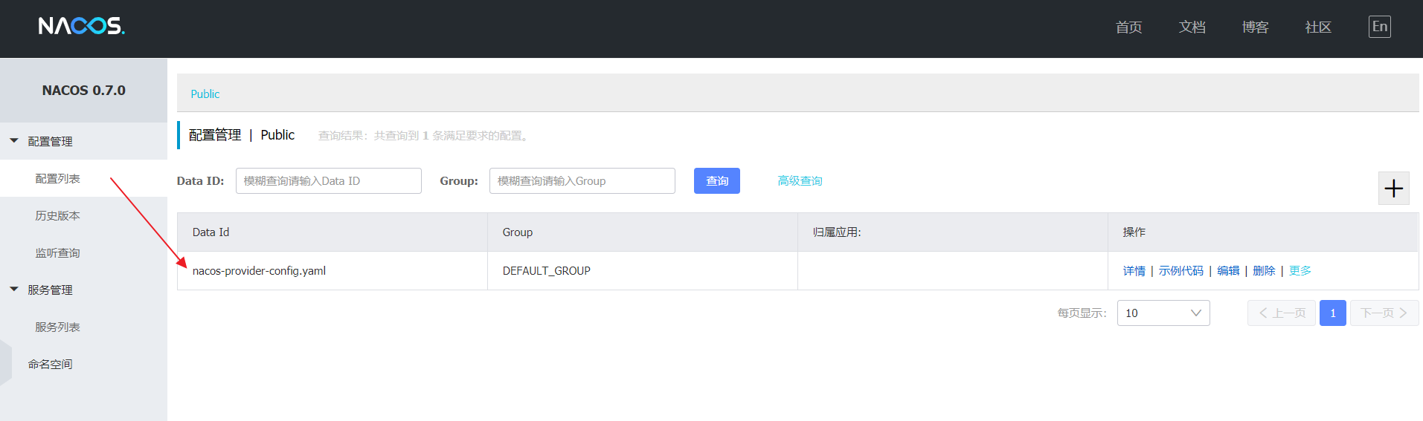Image resolution: width=1423 pixels, height=421 pixels.
Task: Select 监听查询 in the sidebar
Action: pos(57,252)
